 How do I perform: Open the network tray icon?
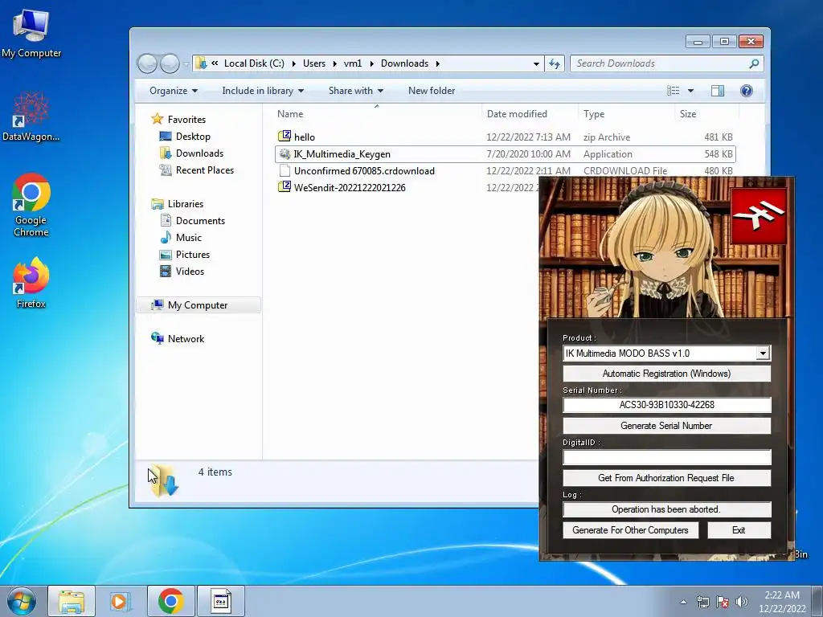(702, 602)
